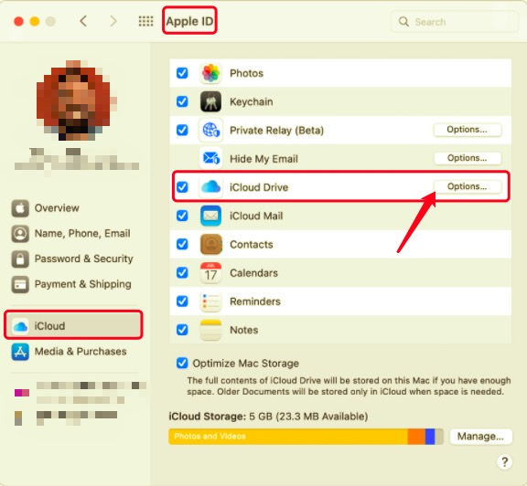This screenshot has width=527, height=486.
Task: Click the Keychain icon
Action: [210, 101]
